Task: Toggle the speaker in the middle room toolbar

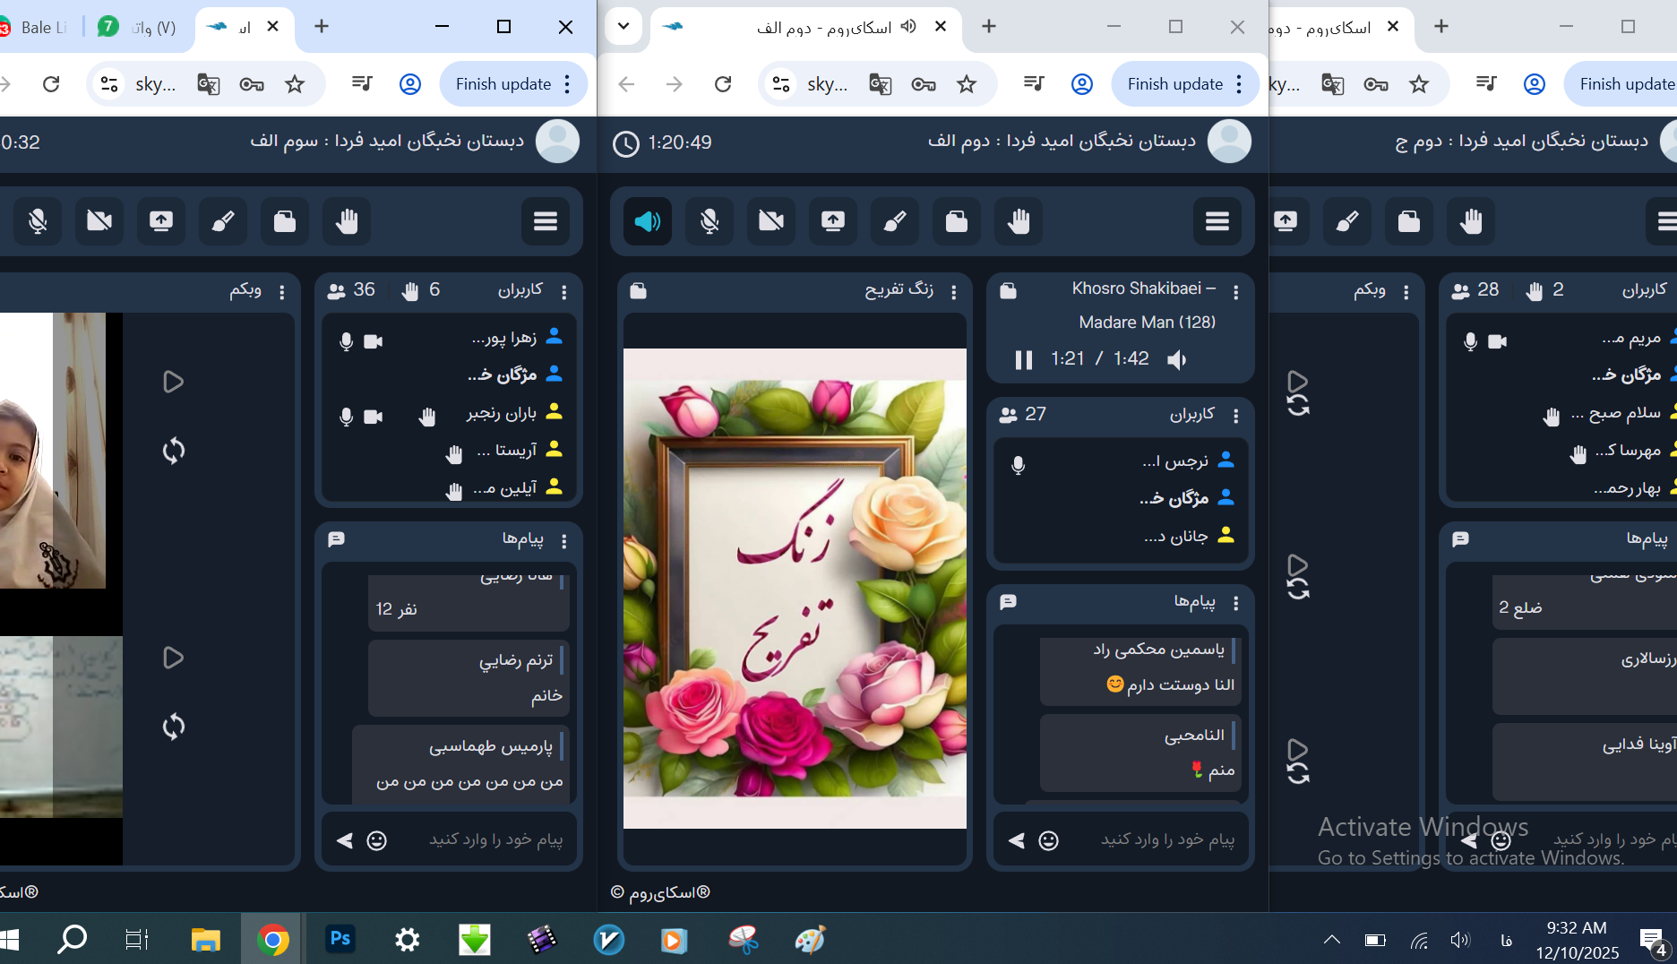Action: (647, 221)
